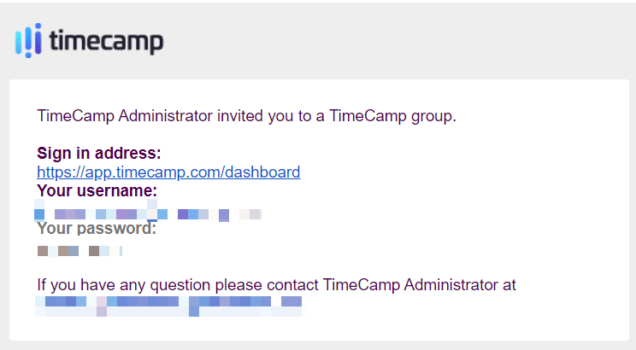Click the dark purple right logo bar
The image size is (636, 350).
38,42
